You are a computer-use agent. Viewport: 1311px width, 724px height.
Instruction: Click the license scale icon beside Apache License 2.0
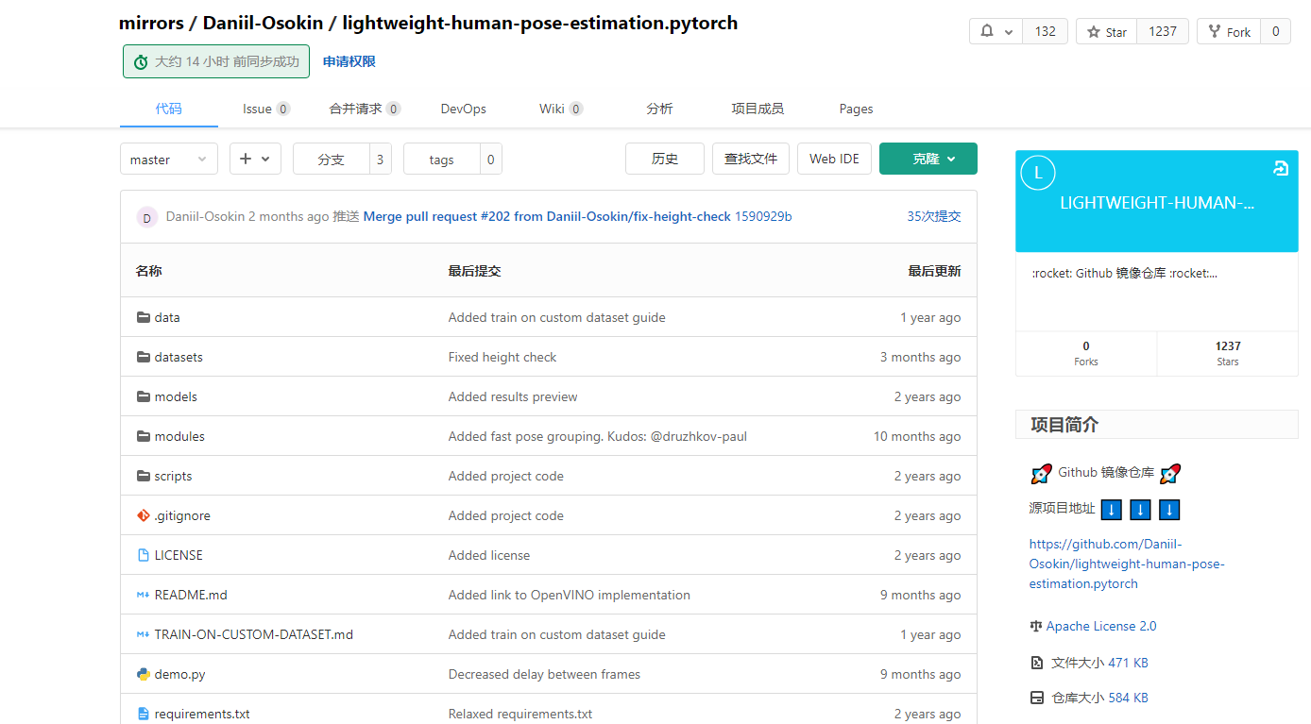[x=1034, y=626]
